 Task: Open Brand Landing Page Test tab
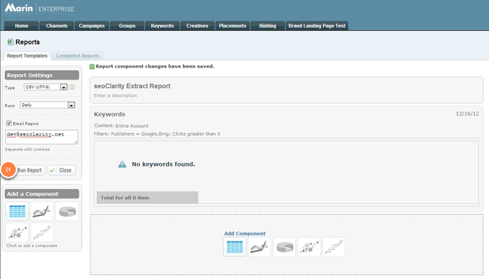(317, 26)
